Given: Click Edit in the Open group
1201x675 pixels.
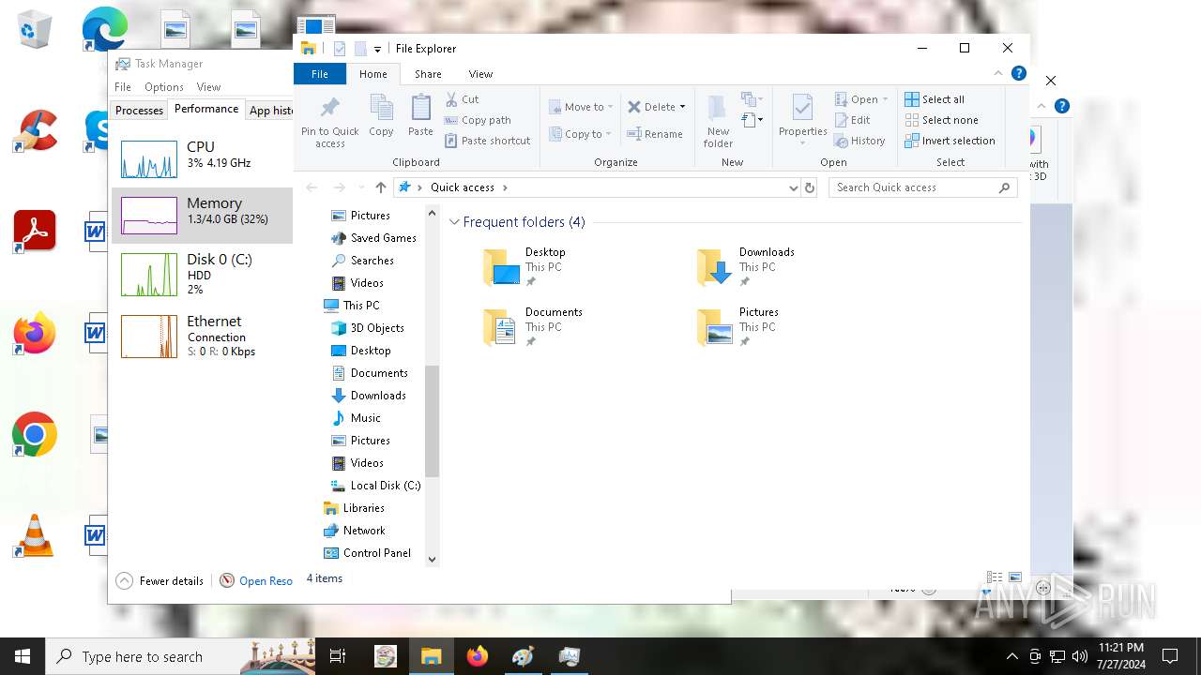Looking at the screenshot, I should tap(852, 120).
